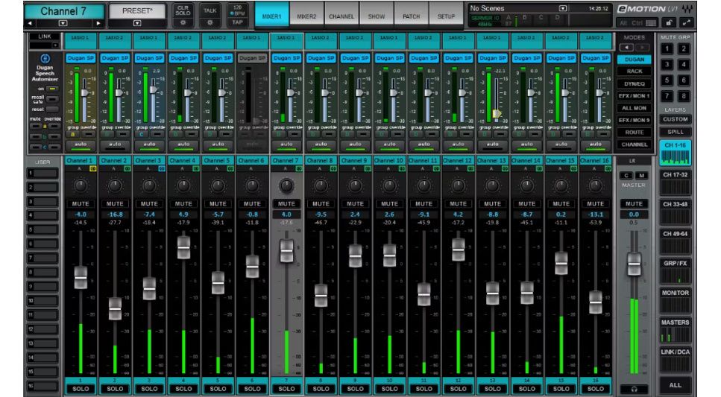Solo Channel 10
The height and width of the screenshot is (397, 721).
389,389
